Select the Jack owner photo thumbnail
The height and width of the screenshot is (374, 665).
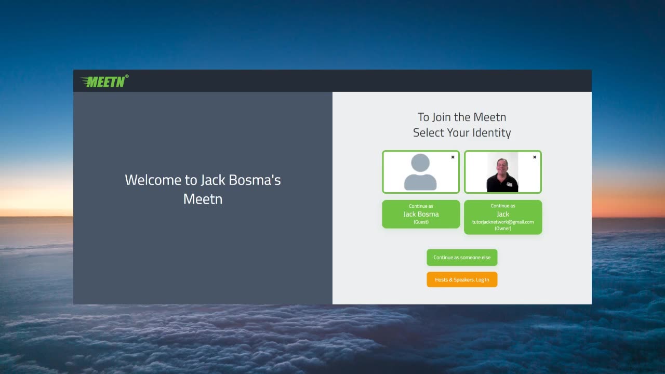point(503,172)
